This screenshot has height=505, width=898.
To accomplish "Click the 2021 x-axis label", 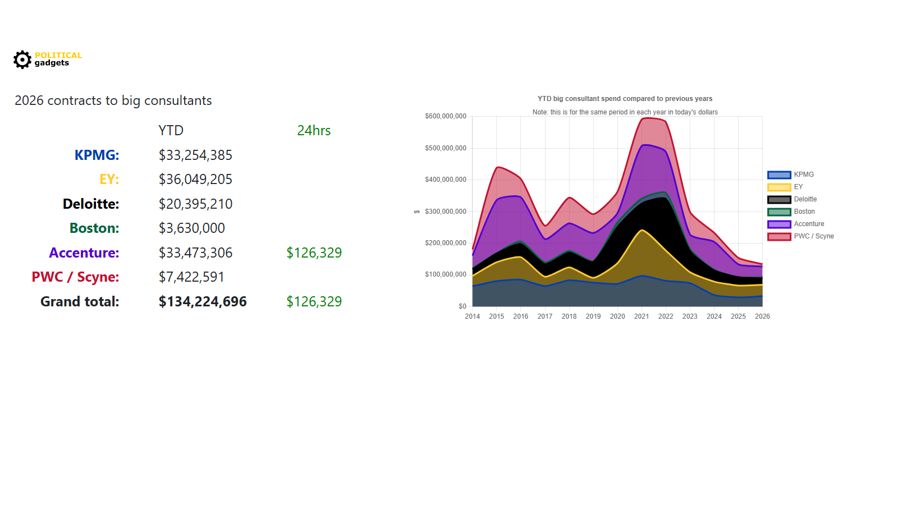I will click(x=642, y=316).
